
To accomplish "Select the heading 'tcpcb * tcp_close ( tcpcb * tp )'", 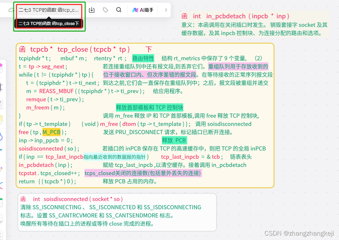I will (x=80, y=49).
